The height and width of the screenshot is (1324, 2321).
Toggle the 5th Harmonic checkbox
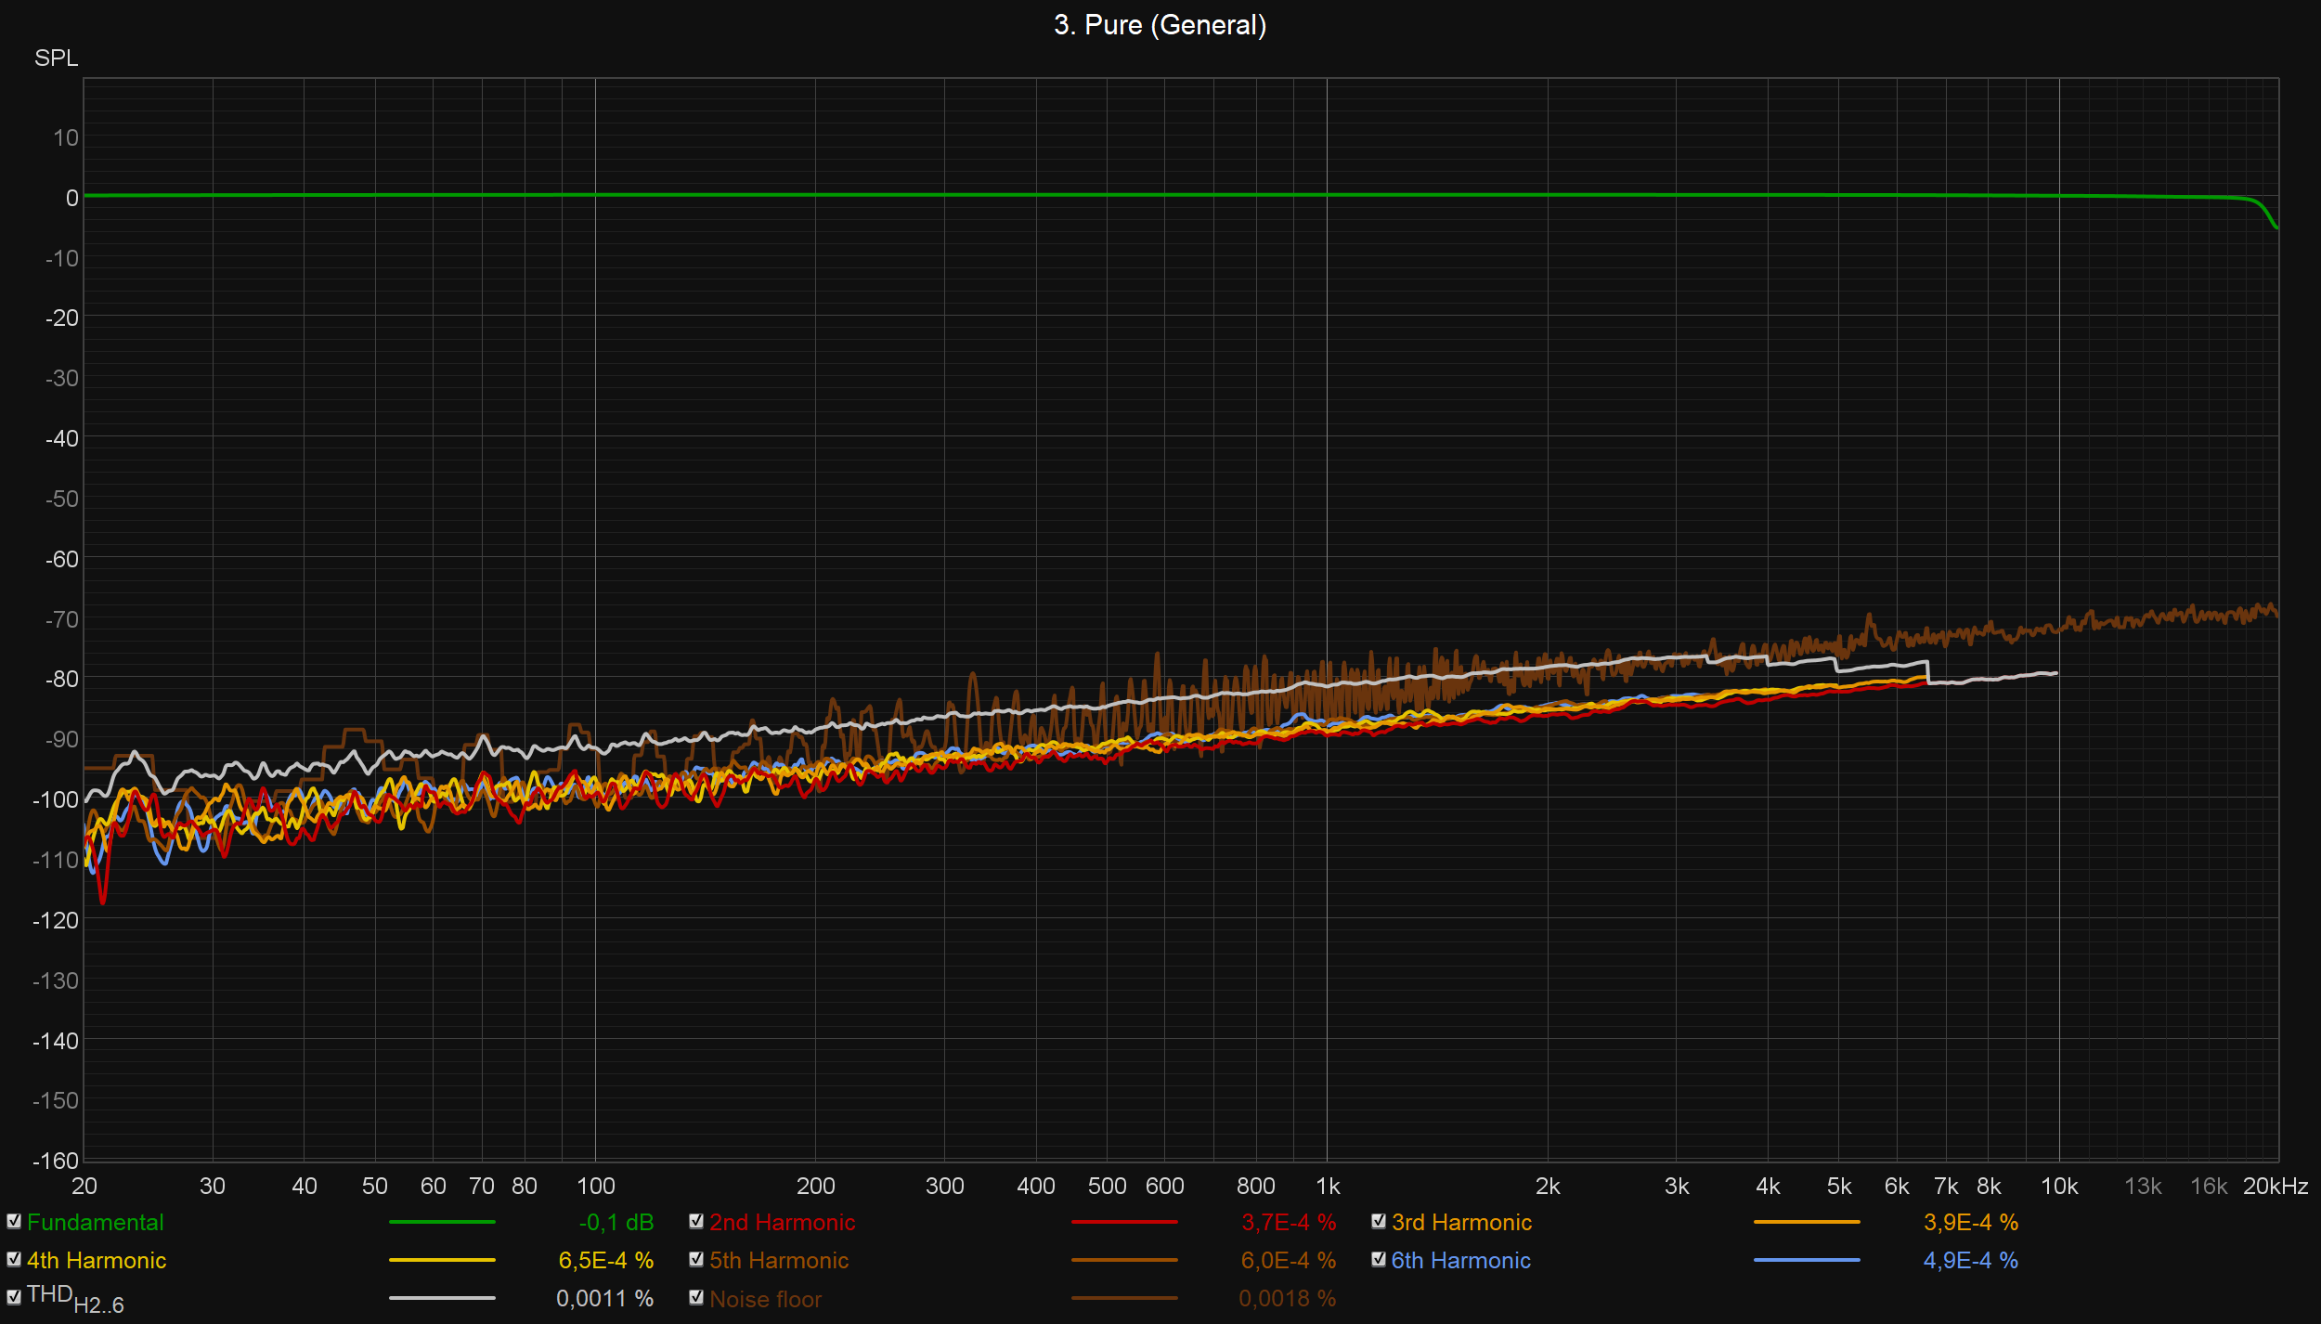click(696, 1260)
